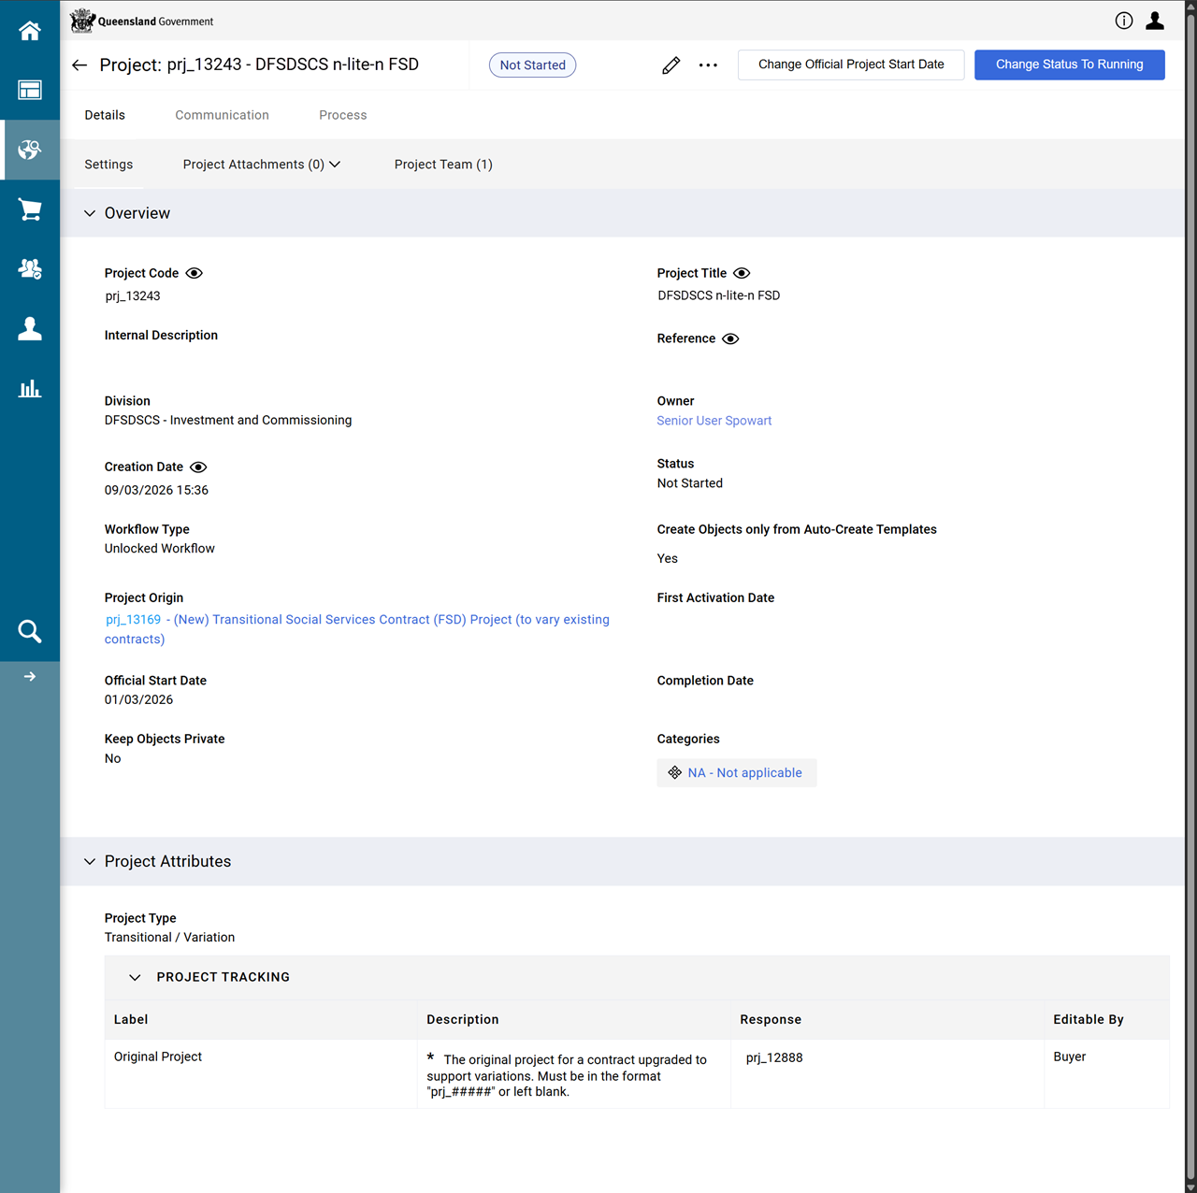The image size is (1197, 1193).
Task: Click the pencil edit icon
Action: 671,65
